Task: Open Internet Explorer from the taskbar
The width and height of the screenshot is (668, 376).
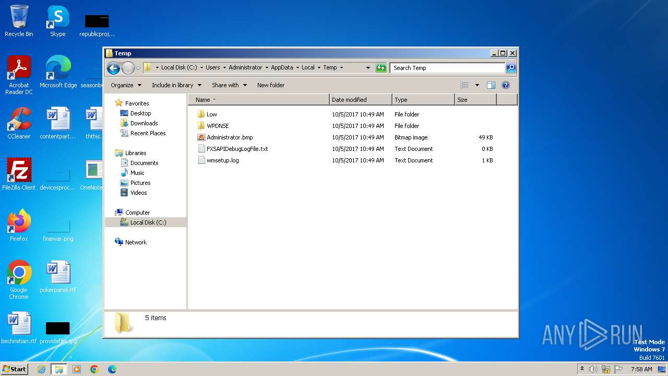Action: (x=41, y=369)
